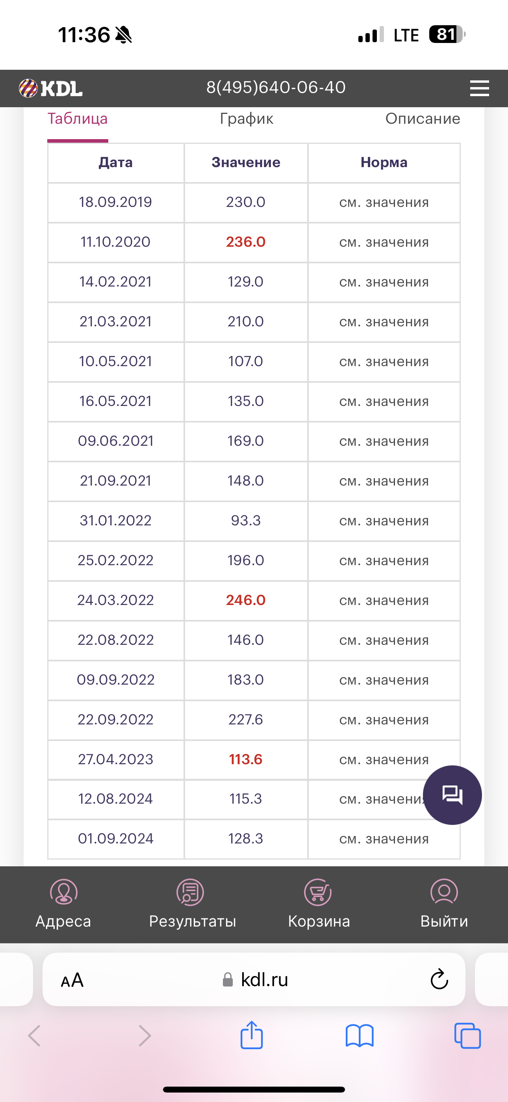The width and height of the screenshot is (508, 1102).
Task: Switch to the График tab
Action: pyautogui.click(x=246, y=119)
